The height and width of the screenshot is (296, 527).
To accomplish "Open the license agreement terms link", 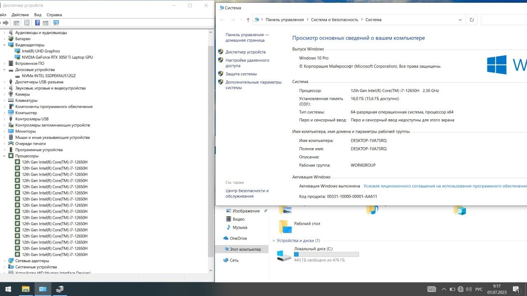I will (x=445, y=186).
